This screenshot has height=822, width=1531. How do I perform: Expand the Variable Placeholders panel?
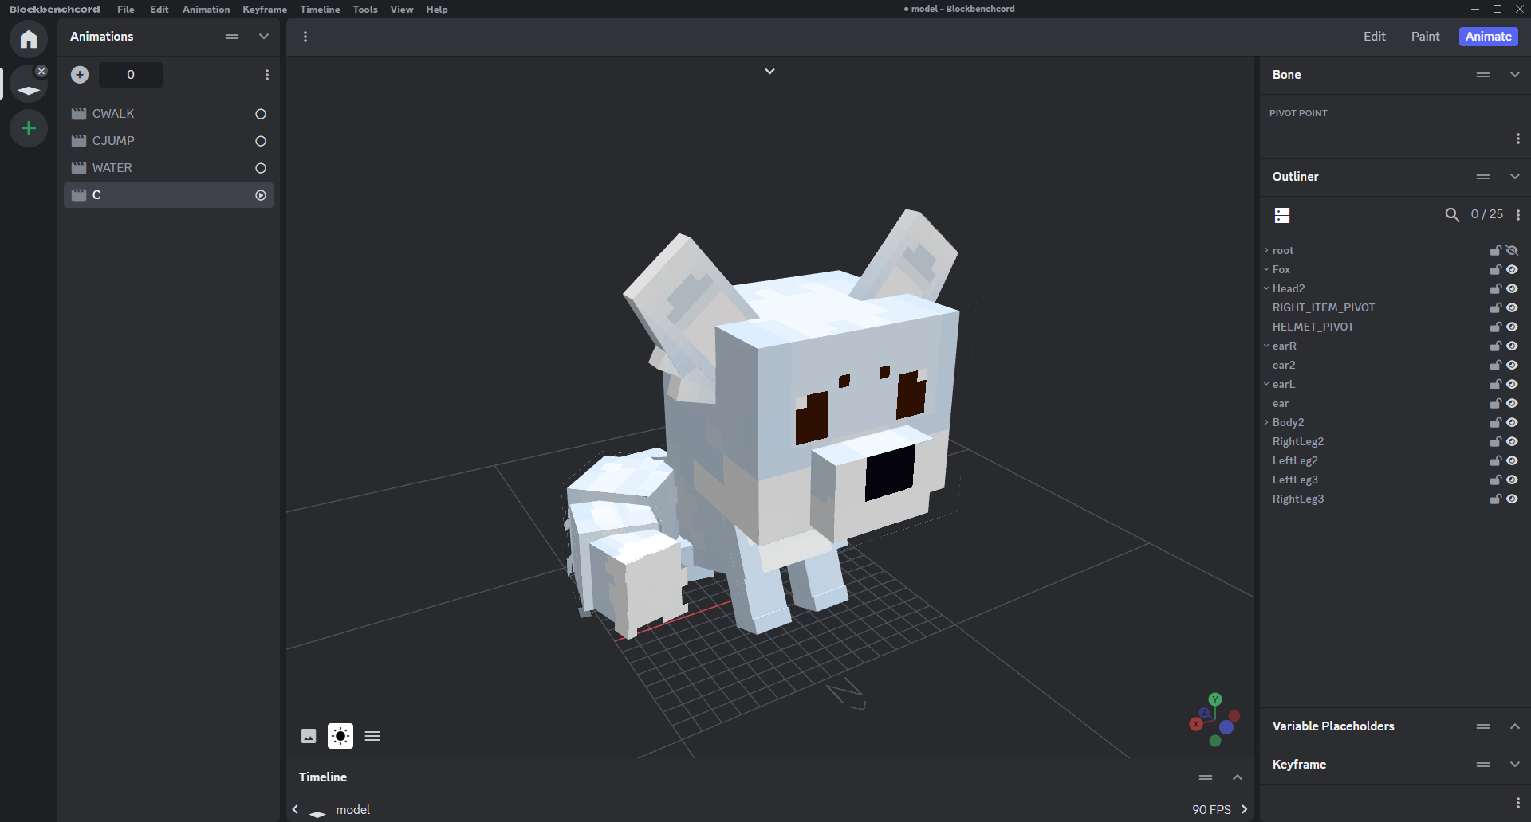pyautogui.click(x=1514, y=726)
